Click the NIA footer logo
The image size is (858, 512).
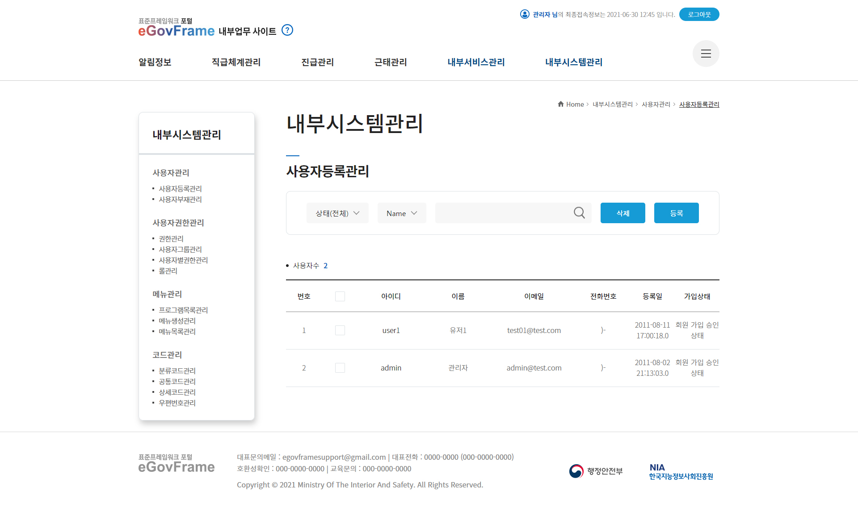coord(681,472)
